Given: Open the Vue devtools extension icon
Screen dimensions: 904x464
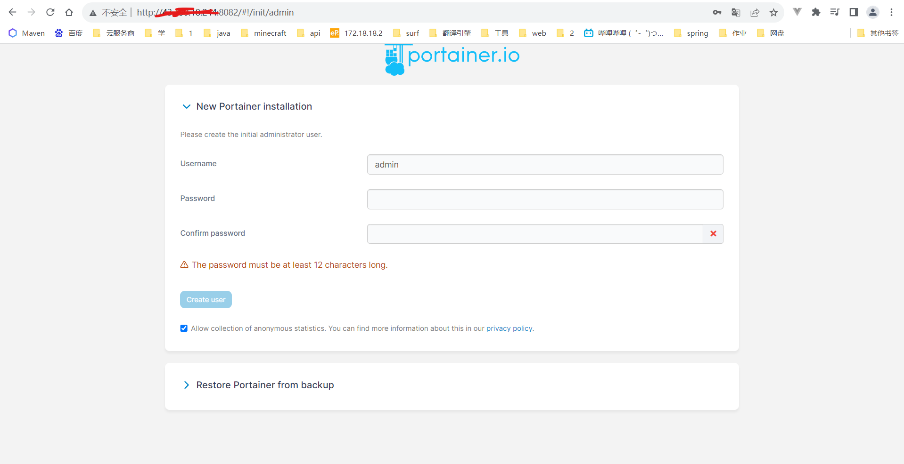Looking at the screenshot, I should pos(797,12).
